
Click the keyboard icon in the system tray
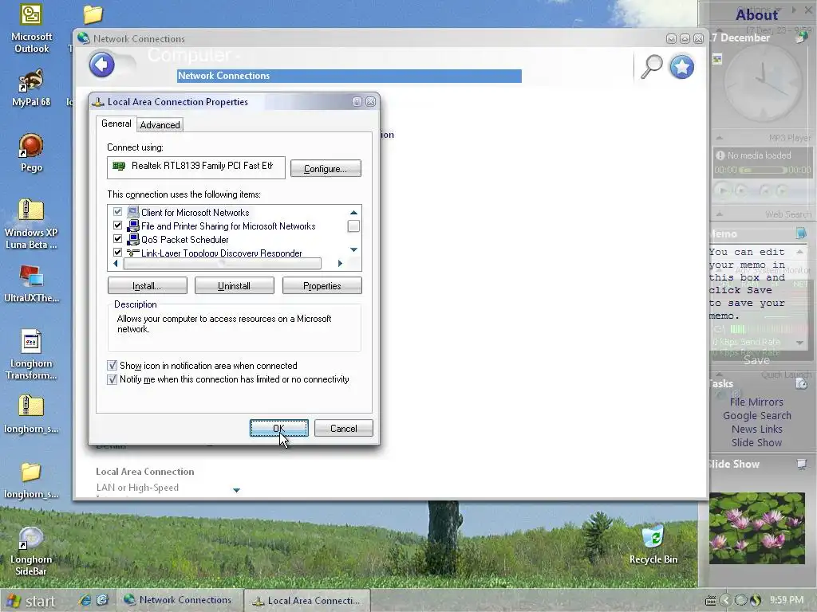point(710,601)
